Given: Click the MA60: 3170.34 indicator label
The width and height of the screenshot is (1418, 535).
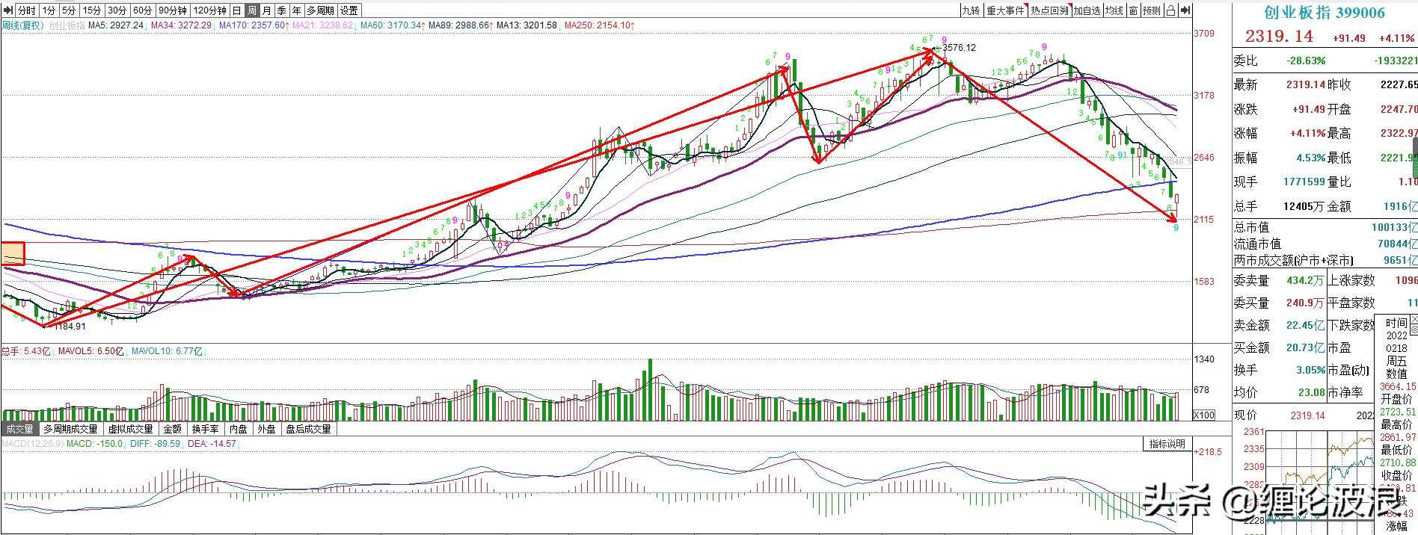Looking at the screenshot, I should click(392, 25).
